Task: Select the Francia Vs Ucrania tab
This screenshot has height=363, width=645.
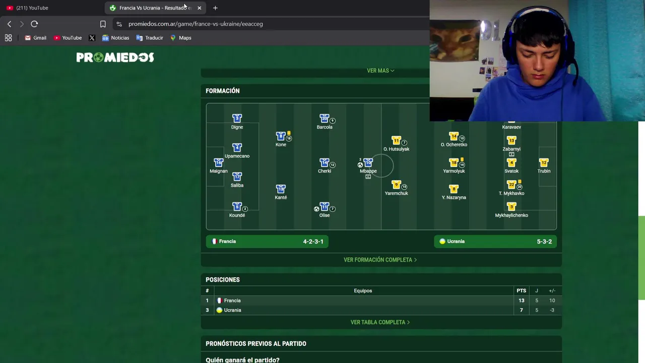Action: 155,8
